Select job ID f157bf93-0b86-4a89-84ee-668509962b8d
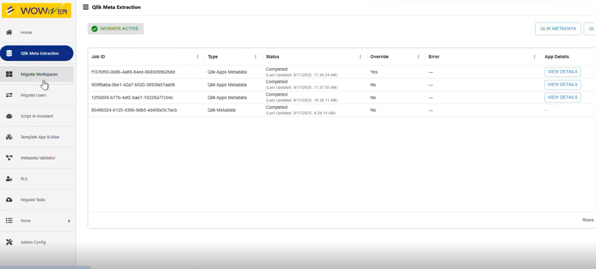The image size is (596, 269). 133,72
